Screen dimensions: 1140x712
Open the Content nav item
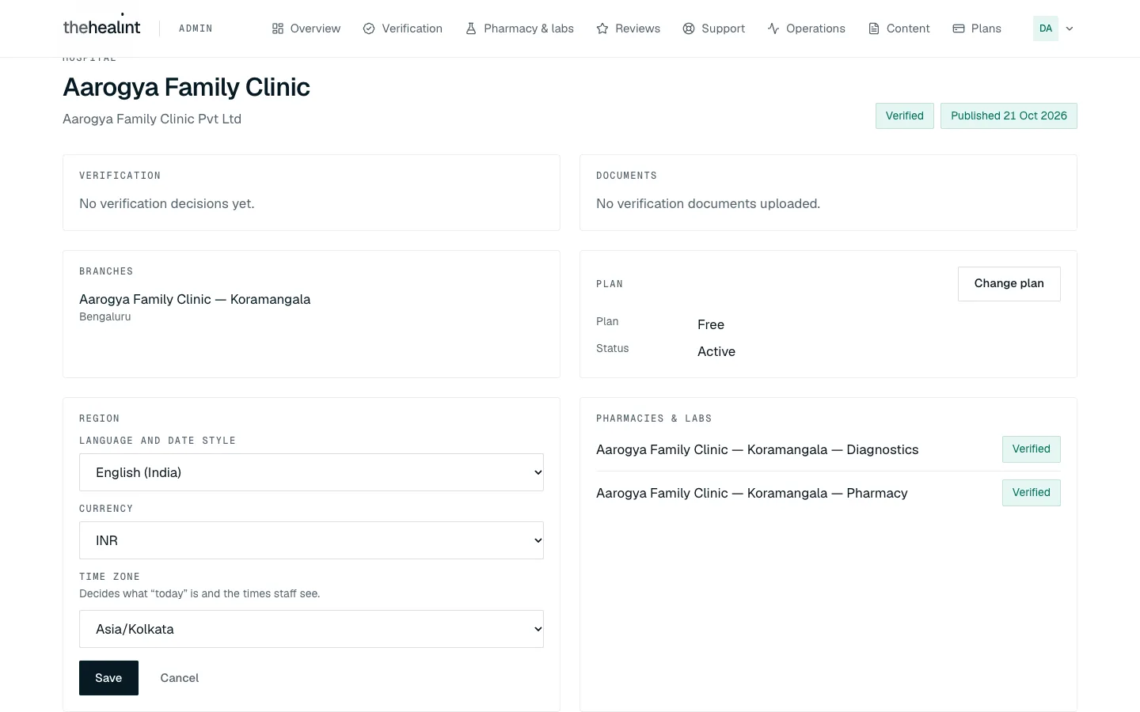899,28
